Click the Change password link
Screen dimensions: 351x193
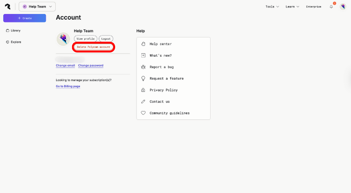pyautogui.click(x=91, y=66)
